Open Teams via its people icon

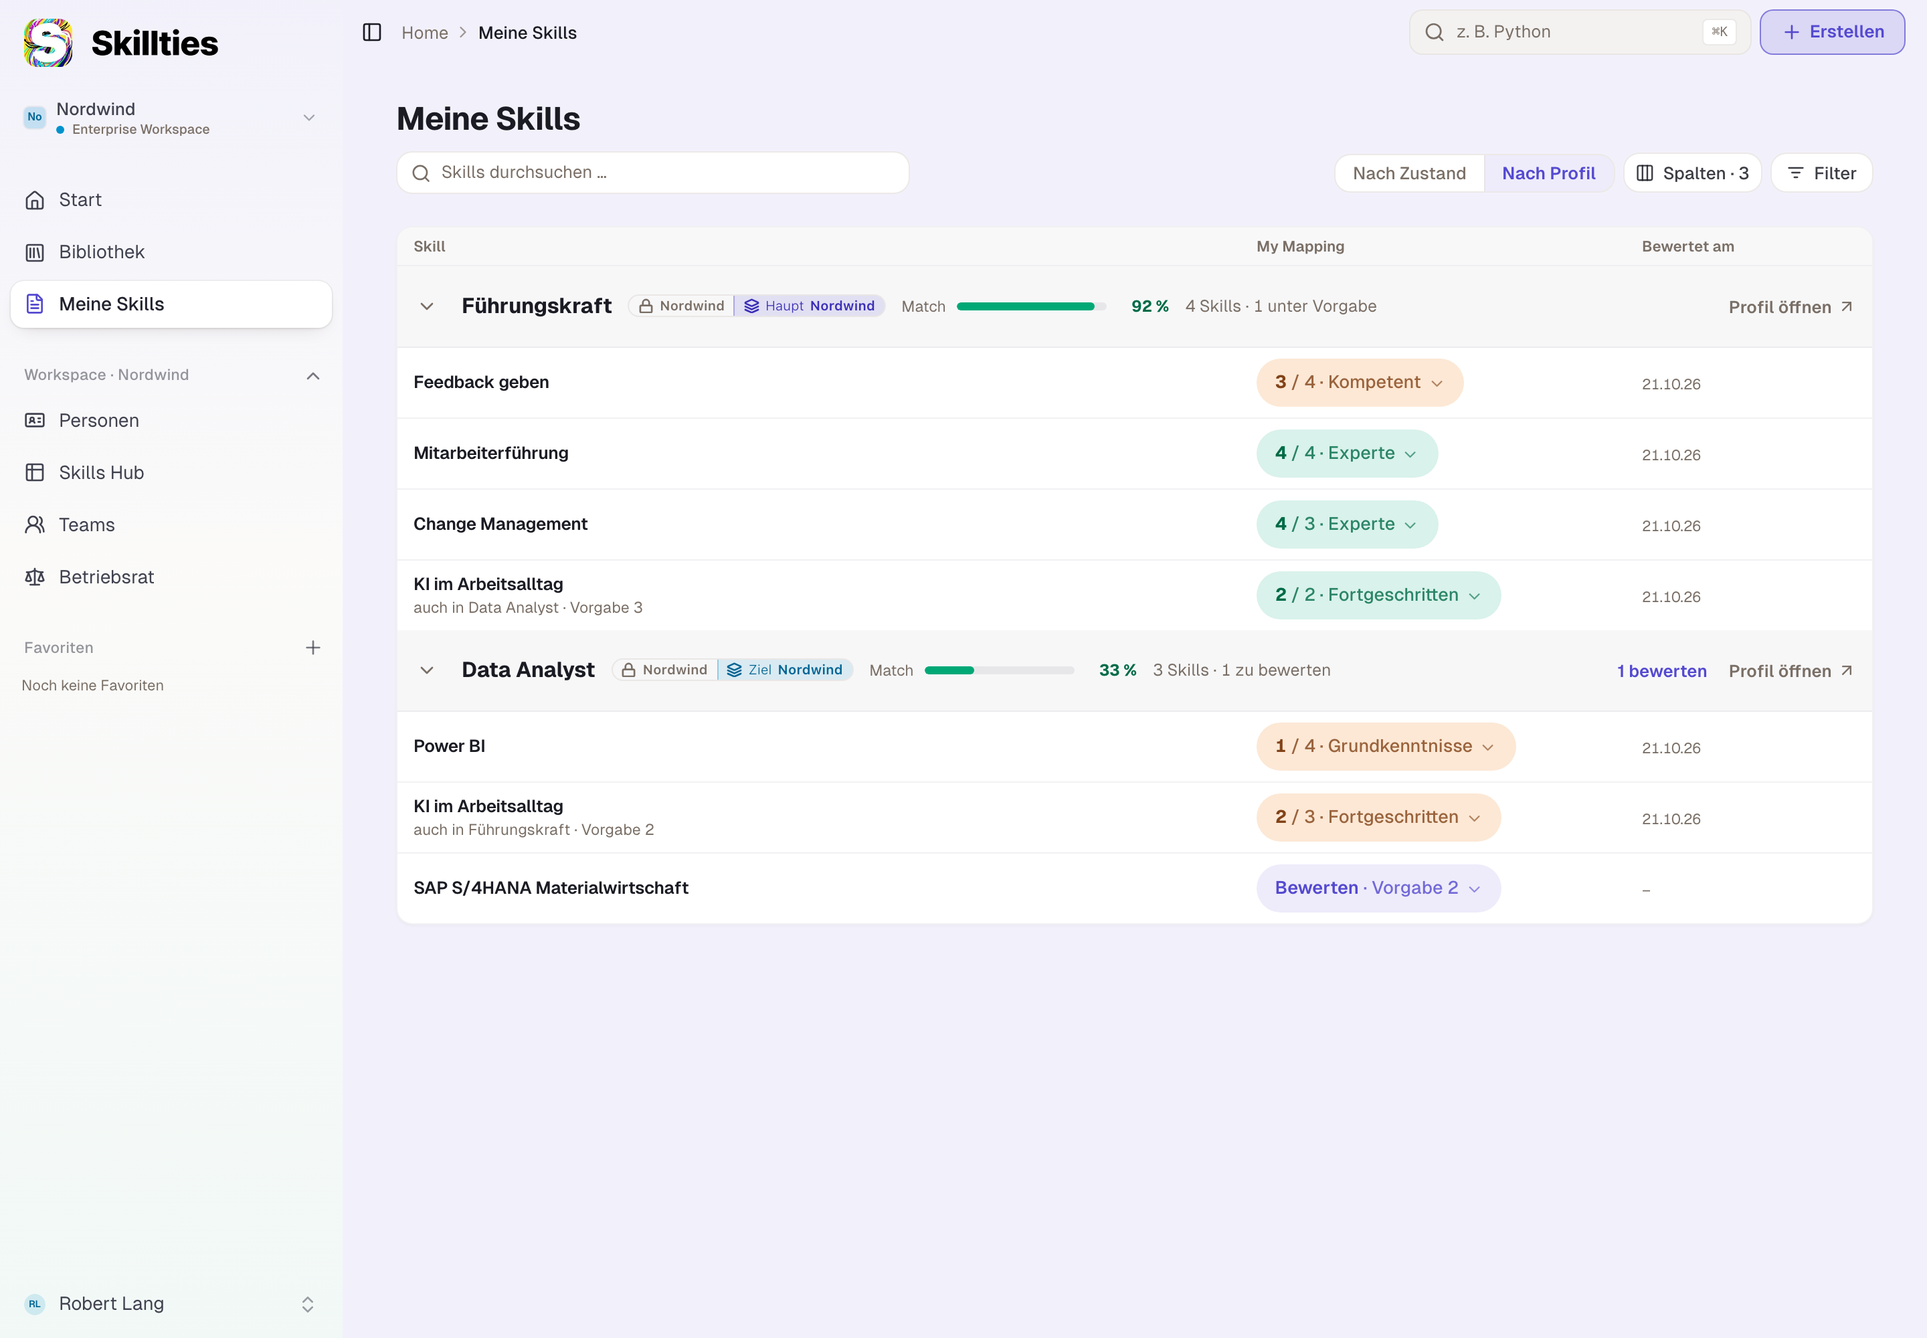point(34,524)
